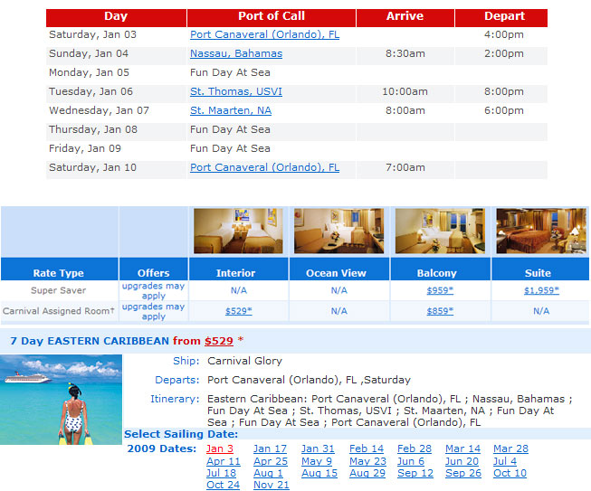
Task: Select Jan 3 sailing date
Action: tap(220, 449)
